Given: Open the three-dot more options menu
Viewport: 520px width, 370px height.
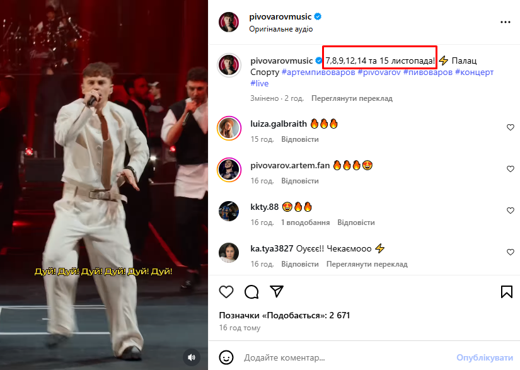Looking at the screenshot, I should point(505,21).
